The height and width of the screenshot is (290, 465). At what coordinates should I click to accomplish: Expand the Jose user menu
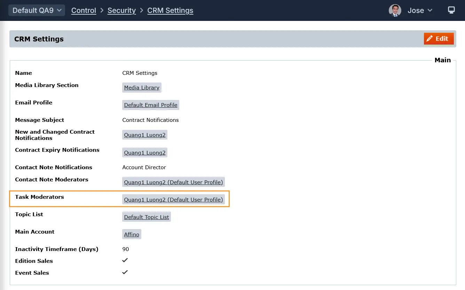[x=420, y=10]
